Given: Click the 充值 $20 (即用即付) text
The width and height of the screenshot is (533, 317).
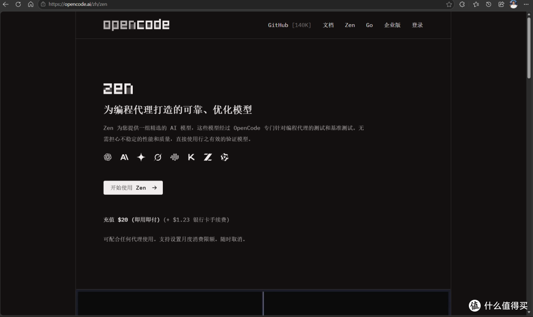Looking at the screenshot, I should click(x=132, y=219).
